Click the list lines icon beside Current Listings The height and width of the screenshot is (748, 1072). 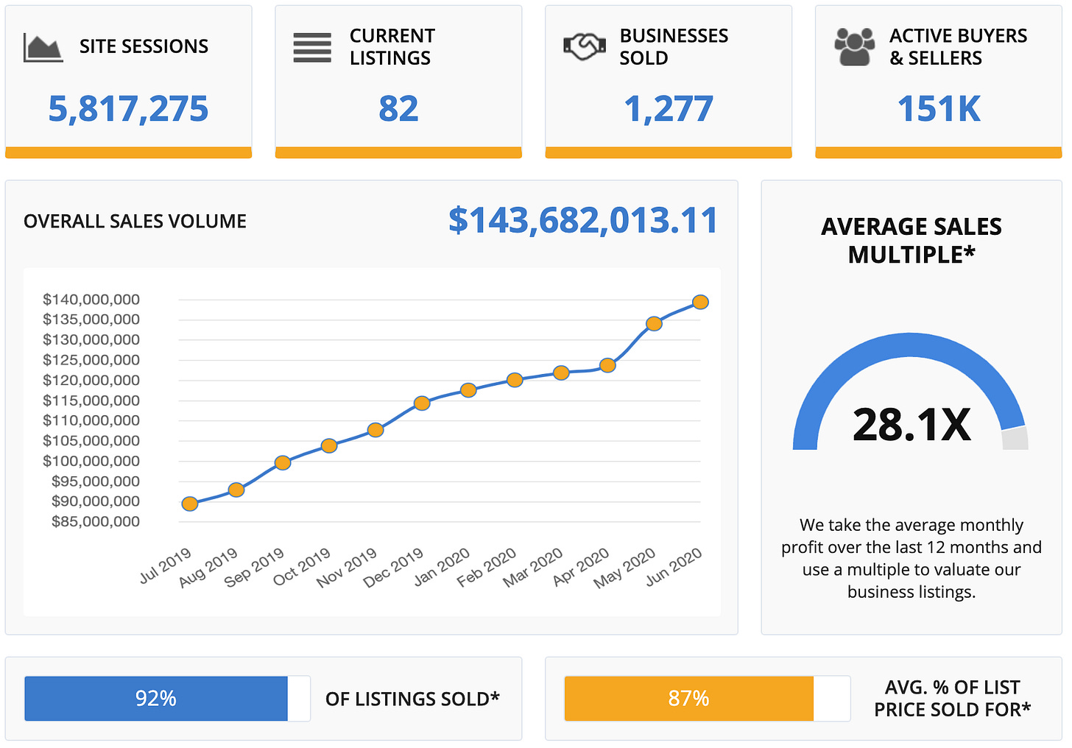tap(312, 48)
